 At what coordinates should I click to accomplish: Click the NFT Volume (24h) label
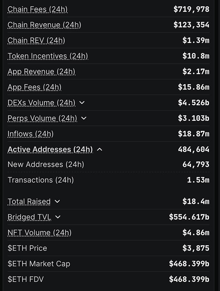(x=40, y=233)
